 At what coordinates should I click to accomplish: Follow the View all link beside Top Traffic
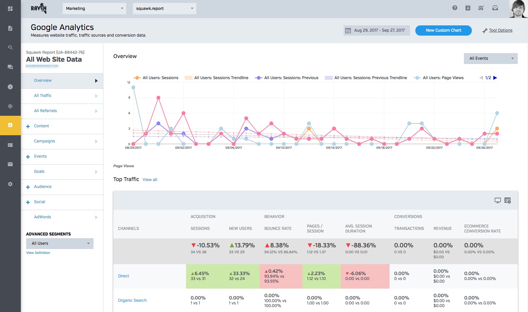150,180
